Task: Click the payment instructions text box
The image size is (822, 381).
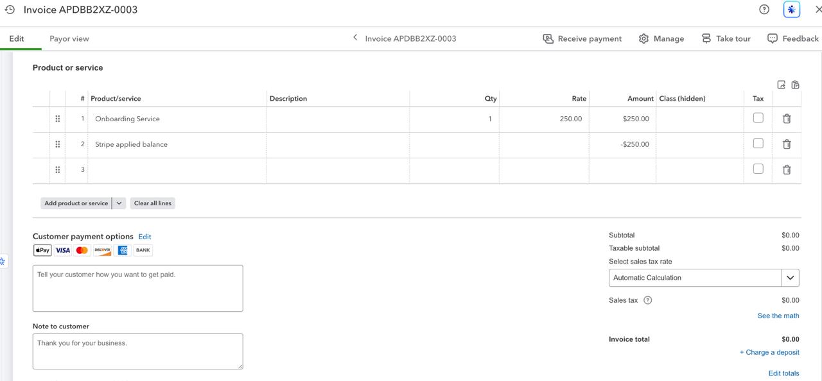Action: pyautogui.click(x=138, y=289)
